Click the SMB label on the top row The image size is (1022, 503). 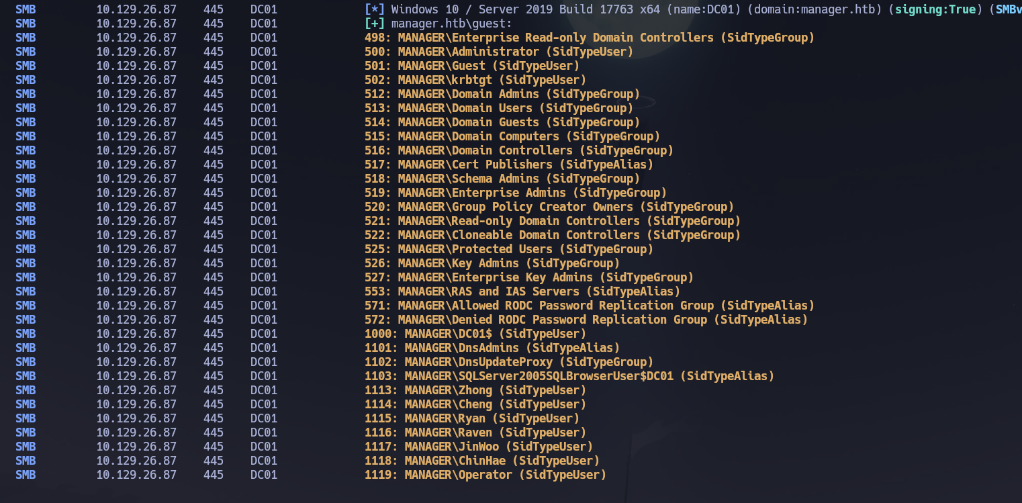coord(25,9)
